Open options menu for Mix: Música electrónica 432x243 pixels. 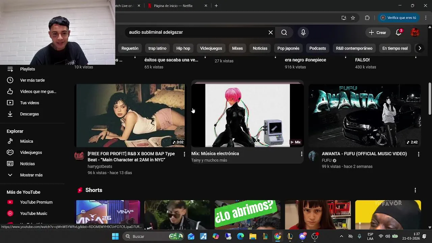[301, 154]
